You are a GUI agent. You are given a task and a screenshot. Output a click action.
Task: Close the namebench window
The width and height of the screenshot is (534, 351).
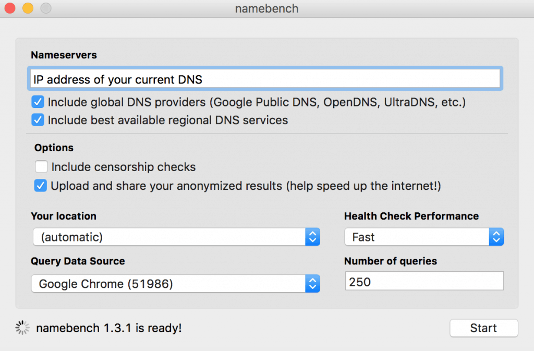click(x=10, y=8)
